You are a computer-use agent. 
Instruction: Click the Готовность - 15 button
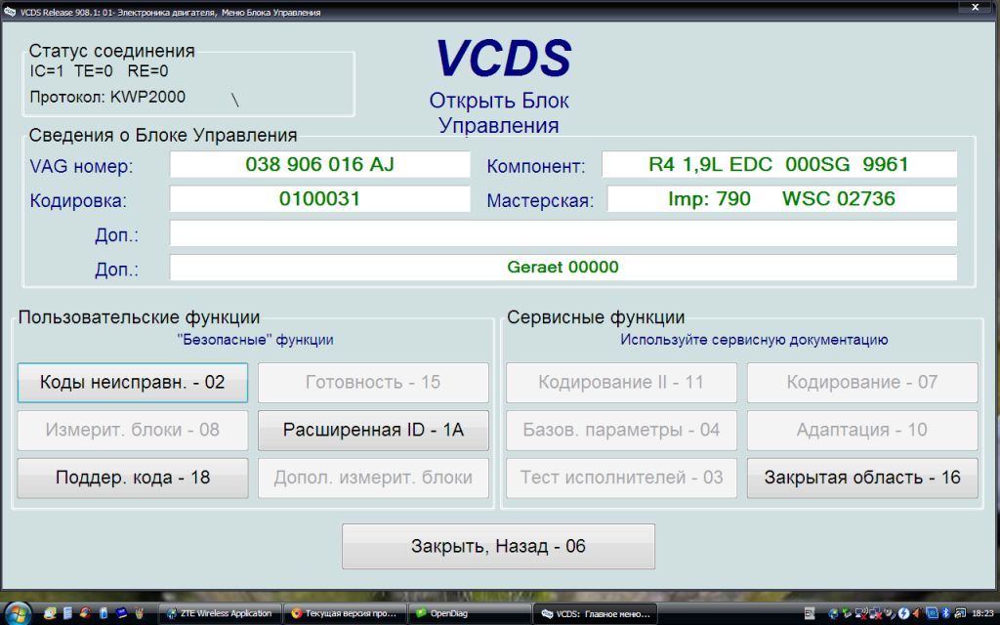[x=373, y=383]
